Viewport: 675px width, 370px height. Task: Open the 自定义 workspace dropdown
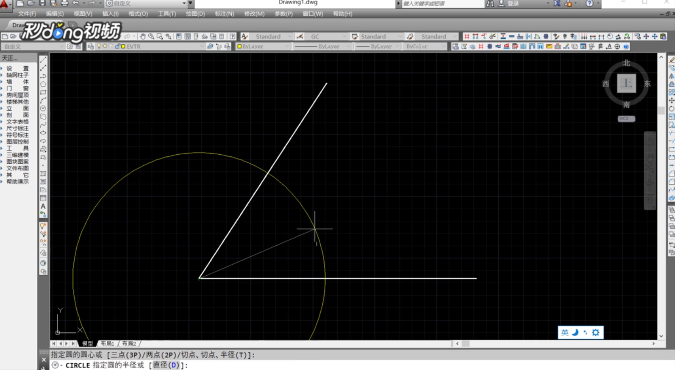[184, 3]
